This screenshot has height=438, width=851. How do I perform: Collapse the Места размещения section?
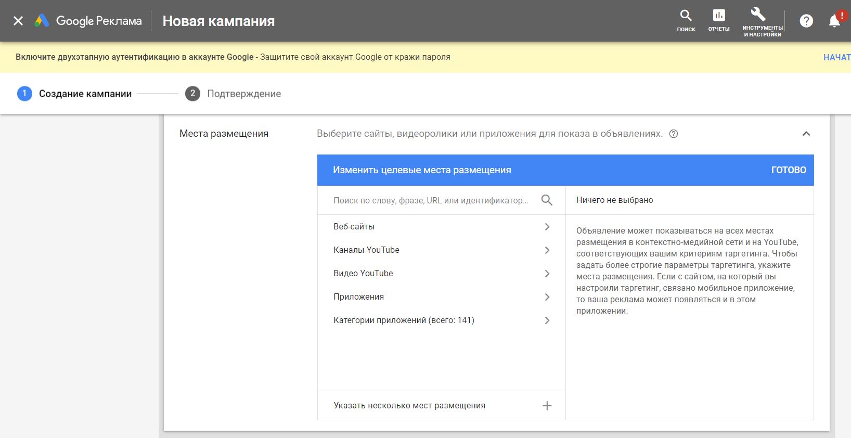806,134
